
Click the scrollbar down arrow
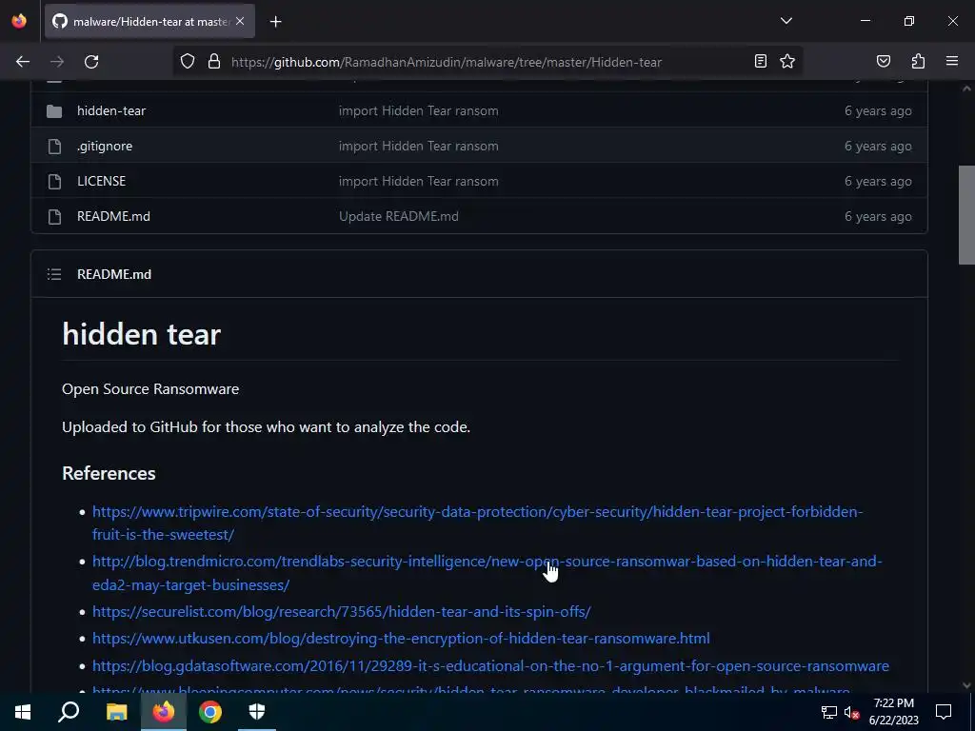coord(966,685)
